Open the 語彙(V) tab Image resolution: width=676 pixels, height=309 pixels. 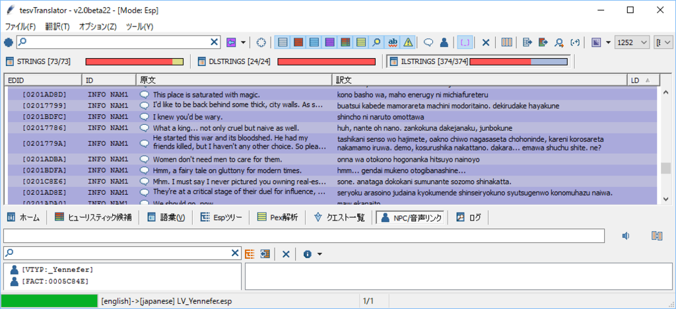click(x=166, y=218)
